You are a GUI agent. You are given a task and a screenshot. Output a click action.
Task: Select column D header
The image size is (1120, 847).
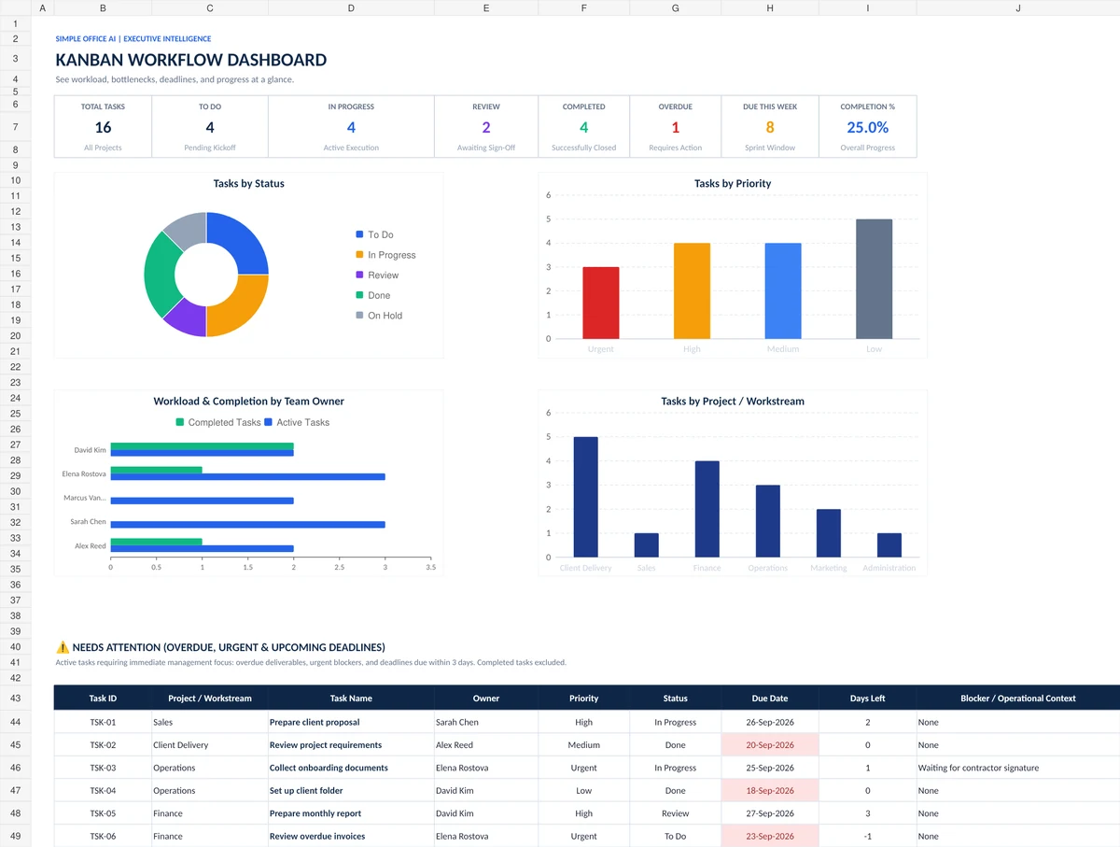[351, 7]
